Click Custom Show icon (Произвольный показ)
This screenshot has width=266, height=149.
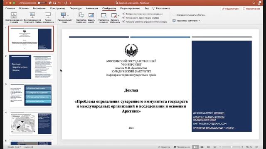(x=64, y=15)
